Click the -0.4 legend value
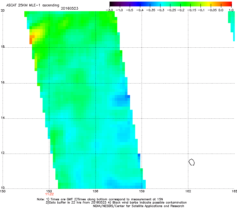Screen dimensions: 237x208 click(140, 10)
